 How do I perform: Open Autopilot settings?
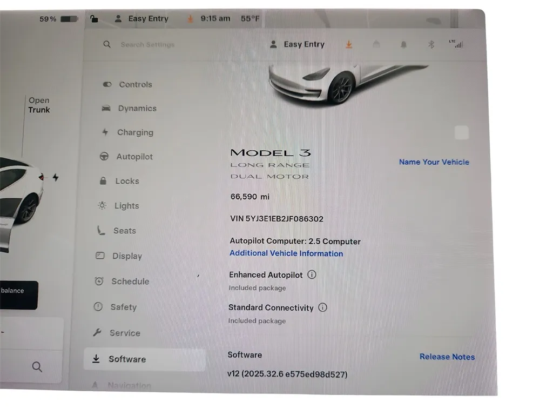click(126, 156)
